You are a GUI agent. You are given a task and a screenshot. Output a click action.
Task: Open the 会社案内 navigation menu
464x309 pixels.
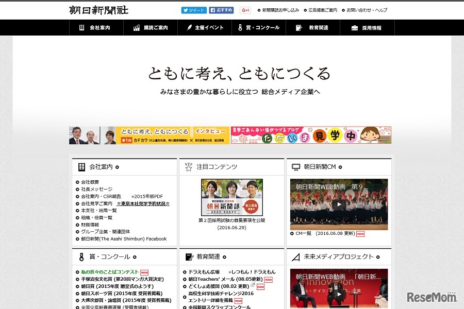pos(95,28)
